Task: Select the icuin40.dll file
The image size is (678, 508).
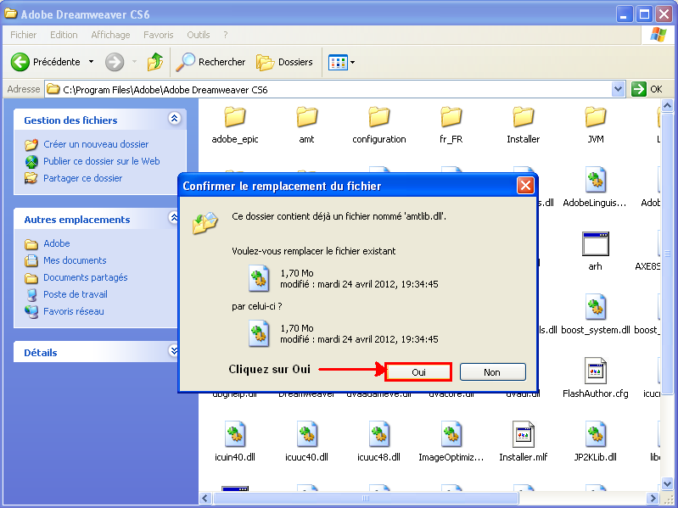Action: [x=235, y=442]
